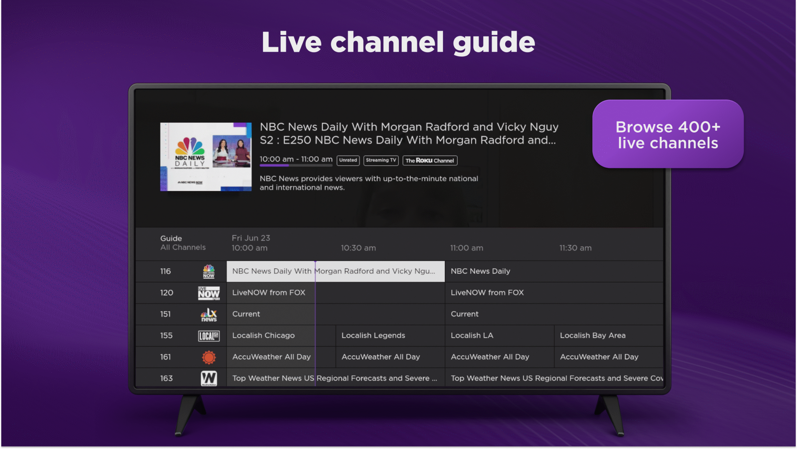Click the NBC peacock logo in the preview image
The width and height of the screenshot is (797, 449).
(x=190, y=145)
